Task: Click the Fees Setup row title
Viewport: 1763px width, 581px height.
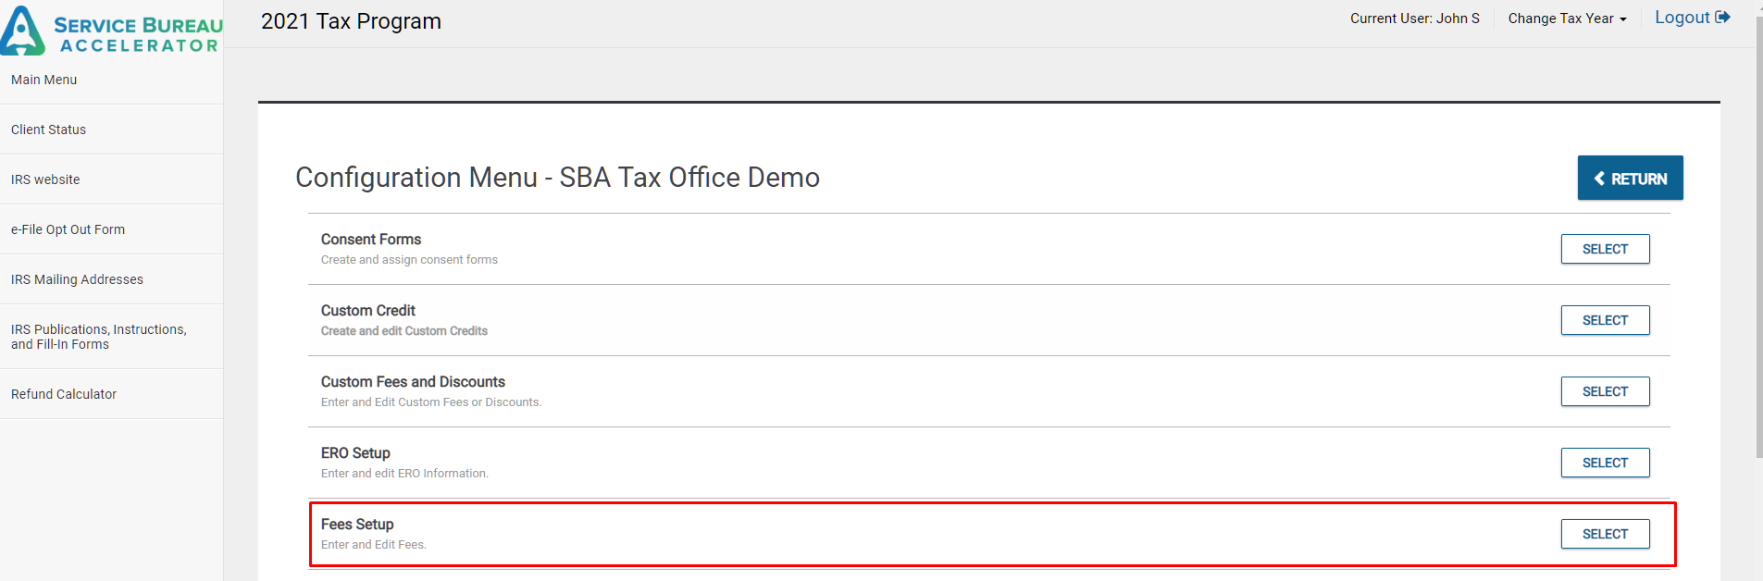Action: coord(357,525)
